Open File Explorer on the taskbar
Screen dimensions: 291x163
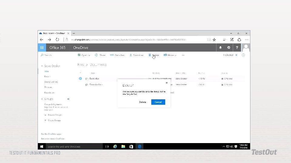pos(123,146)
